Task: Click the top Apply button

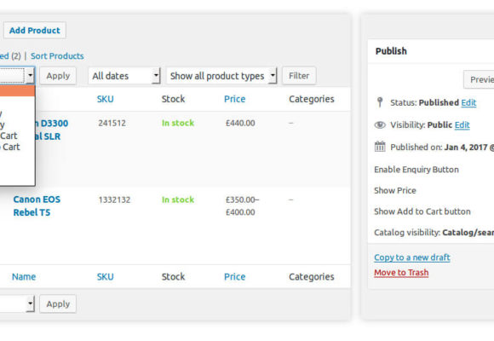Action: 58,76
